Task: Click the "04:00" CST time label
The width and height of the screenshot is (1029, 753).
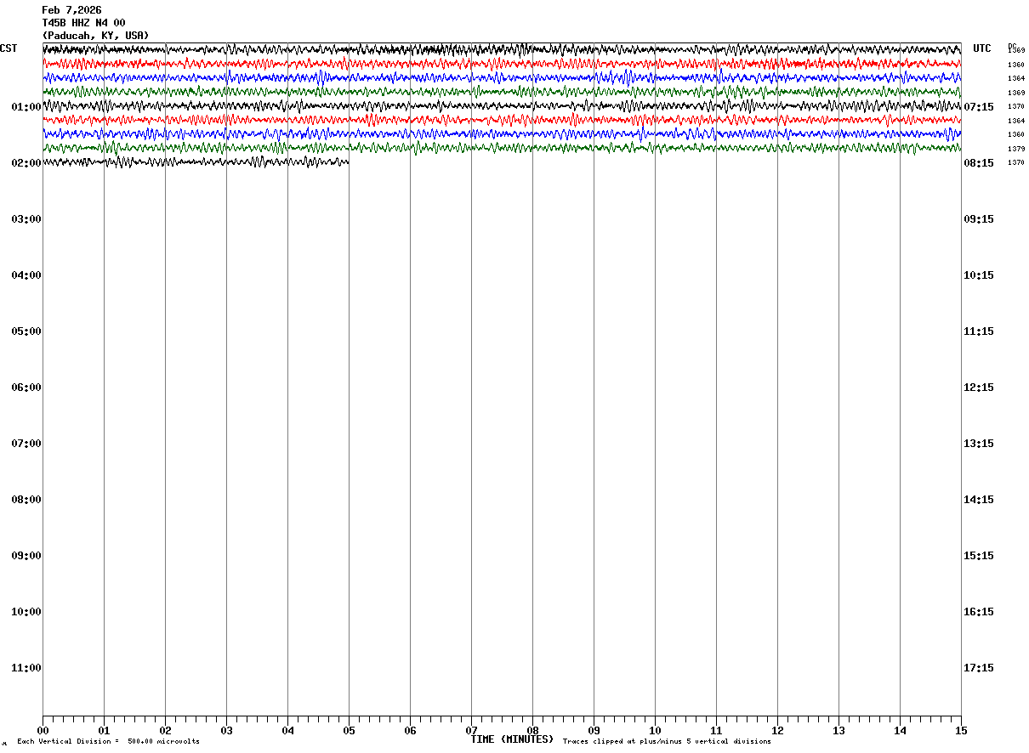Action: [x=26, y=275]
